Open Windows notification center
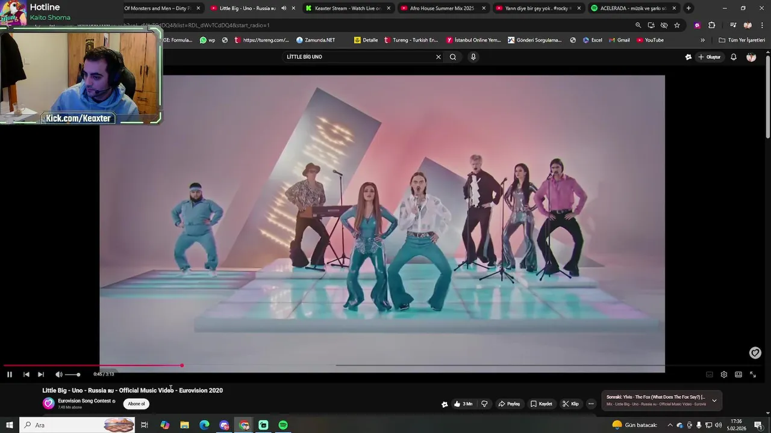Viewport: 771px width, 433px height. pyautogui.click(x=758, y=425)
